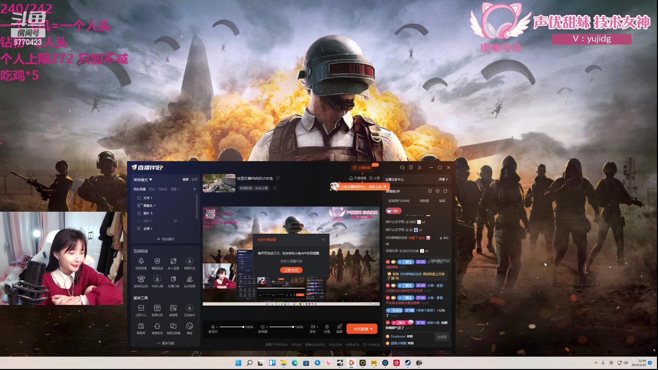658x370 pixels.
Task: Toggle visibility of 图片 4 source
Action: (175, 221)
